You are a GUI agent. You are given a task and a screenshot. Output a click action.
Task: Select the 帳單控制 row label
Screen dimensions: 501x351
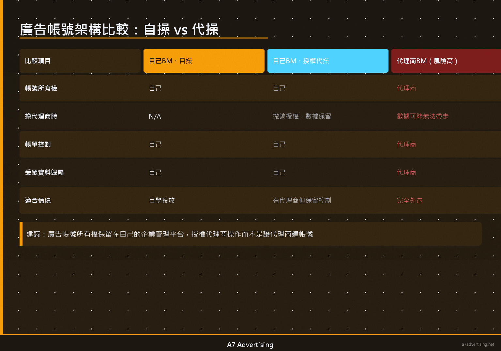38,145
